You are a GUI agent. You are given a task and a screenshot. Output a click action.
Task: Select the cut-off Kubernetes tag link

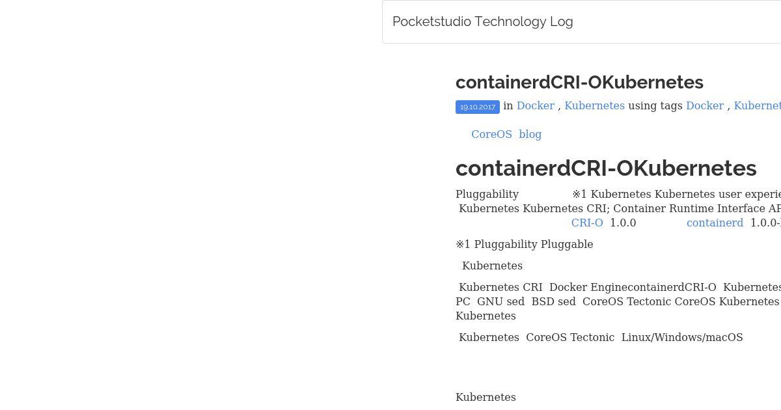[758, 105]
